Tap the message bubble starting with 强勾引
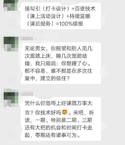The image size is (125, 145). tap(61, 16)
